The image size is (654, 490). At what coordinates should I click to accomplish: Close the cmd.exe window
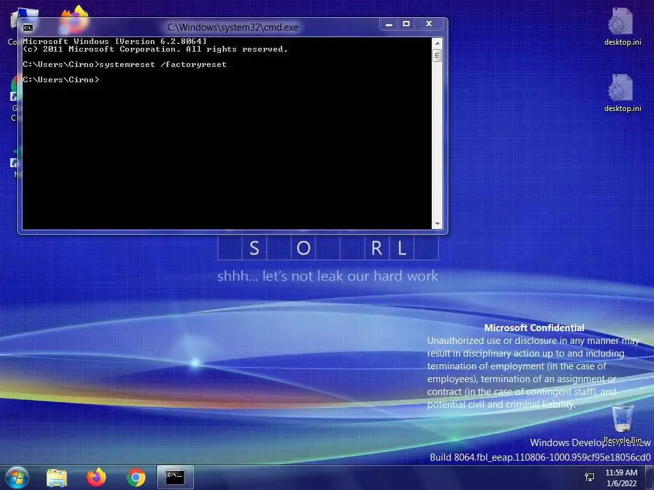tap(429, 24)
